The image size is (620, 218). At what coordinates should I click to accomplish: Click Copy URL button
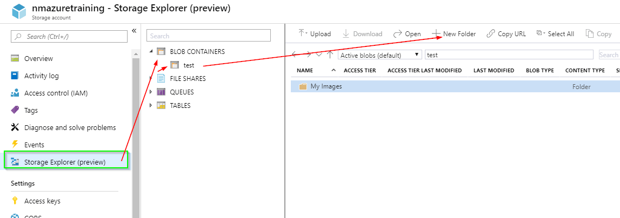tap(506, 33)
